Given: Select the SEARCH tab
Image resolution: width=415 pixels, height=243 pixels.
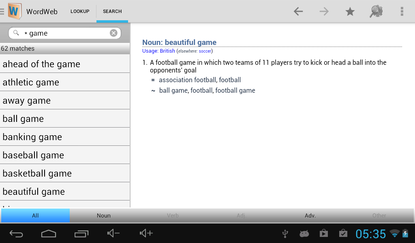Looking at the screenshot, I should pyautogui.click(x=112, y=11).
